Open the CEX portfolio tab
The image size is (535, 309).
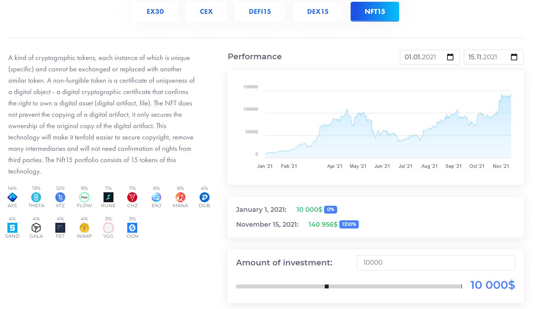click(x=206, y=12)
